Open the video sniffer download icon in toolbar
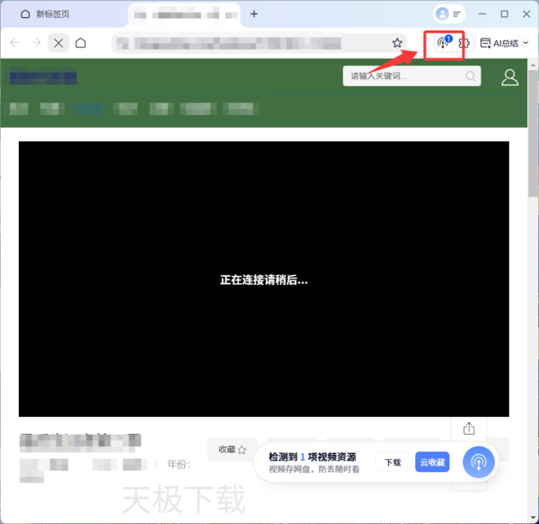539x524 pixels. [444, 42]
